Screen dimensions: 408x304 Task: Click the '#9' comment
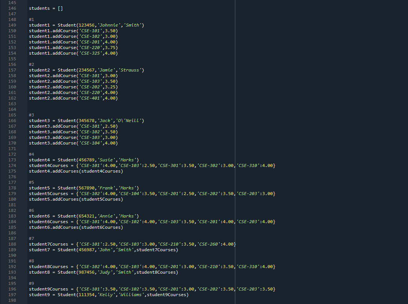[31, 283]
